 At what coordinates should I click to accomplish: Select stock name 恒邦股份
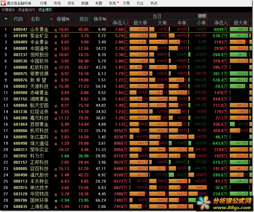[39, 55]
